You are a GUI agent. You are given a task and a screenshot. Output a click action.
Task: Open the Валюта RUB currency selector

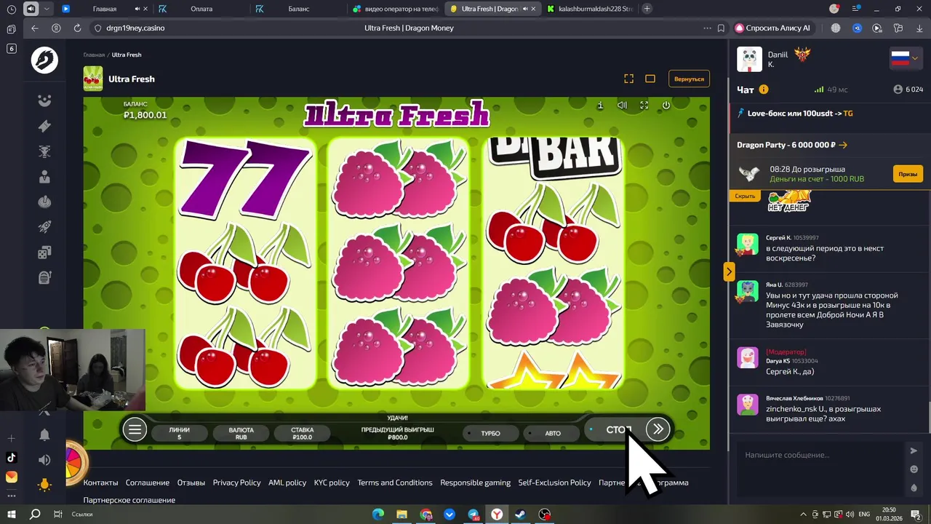(241, 433)
